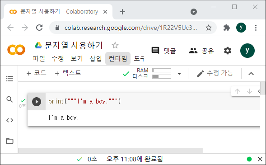This screenshot has height=165, width=266.
Task: Open the 삽입 menu
Action: coord(96,59)
